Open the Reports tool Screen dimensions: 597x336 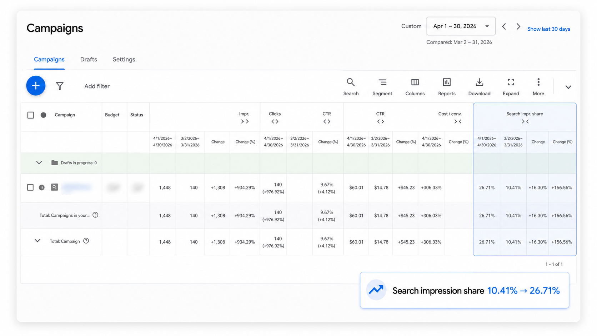pyautogui.click(x=447, y=87)
